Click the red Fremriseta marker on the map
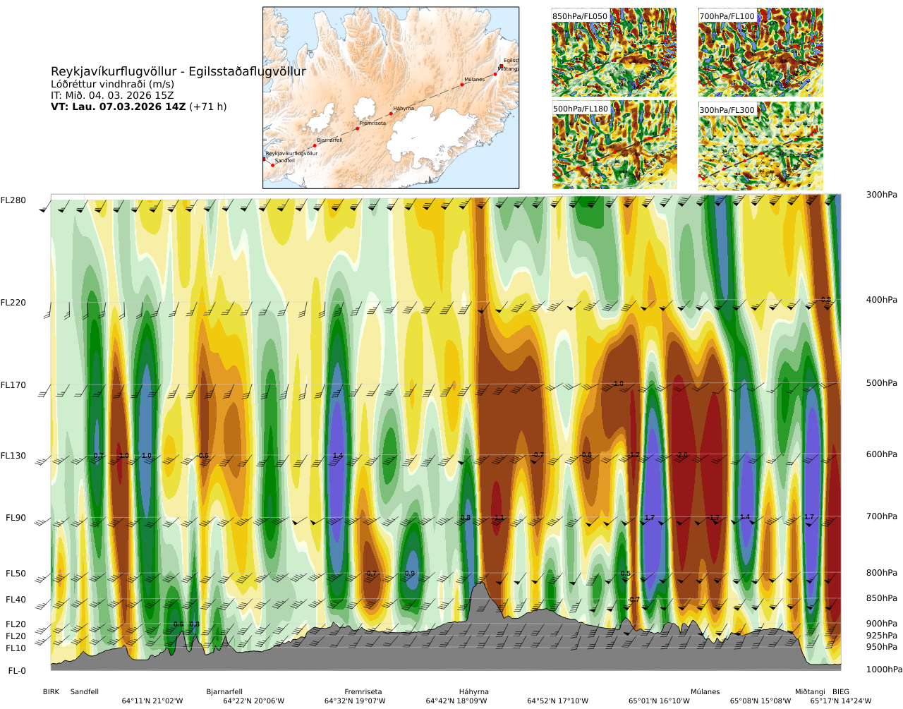This screenshot has height=709, width=903. coord(358,128)
